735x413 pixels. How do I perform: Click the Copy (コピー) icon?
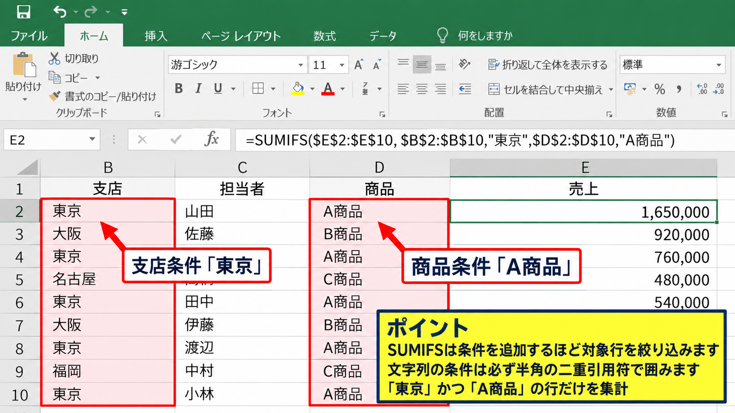tap(55, 78)
